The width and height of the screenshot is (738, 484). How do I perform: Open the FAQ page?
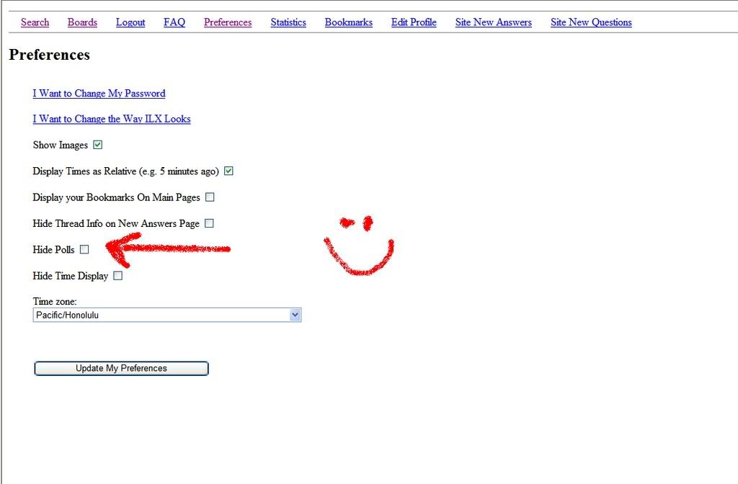click(x=174, y=22)
